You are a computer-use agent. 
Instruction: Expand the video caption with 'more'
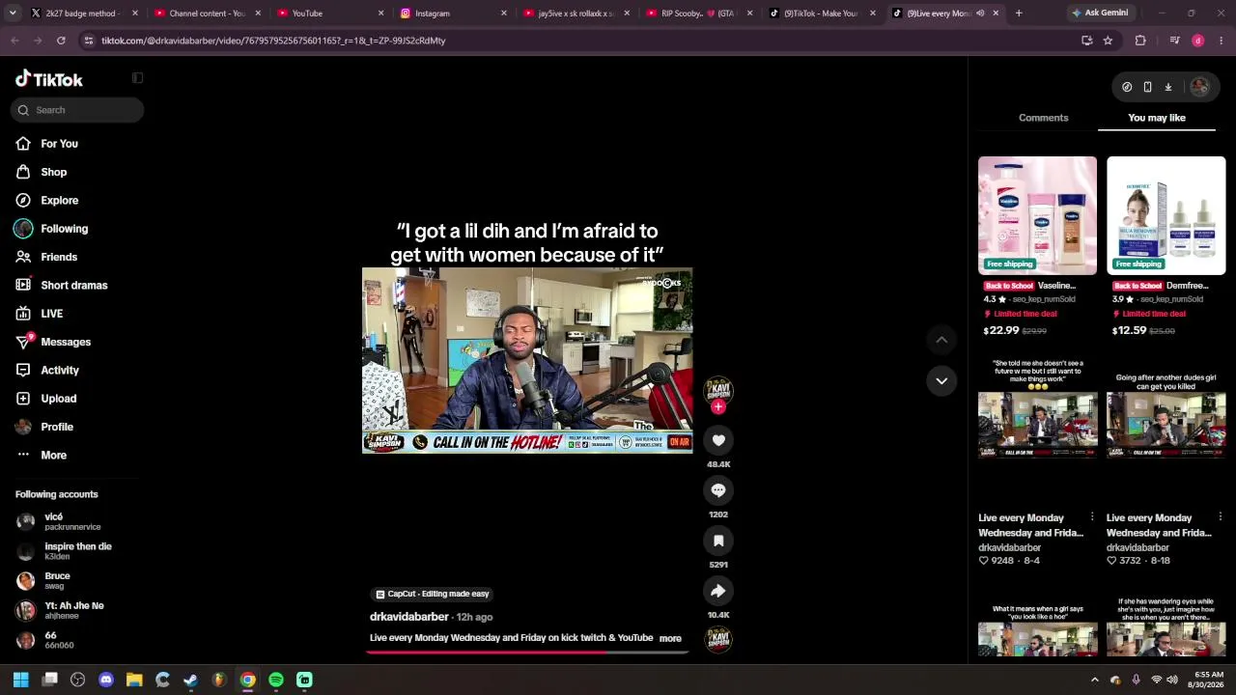pyautogui.click(x=670, y=638)
